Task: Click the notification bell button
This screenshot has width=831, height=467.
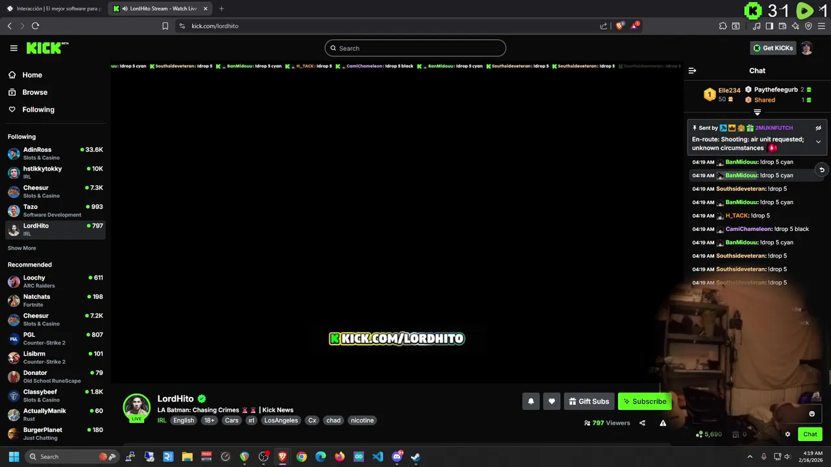Action: click(x=530, y=401)
